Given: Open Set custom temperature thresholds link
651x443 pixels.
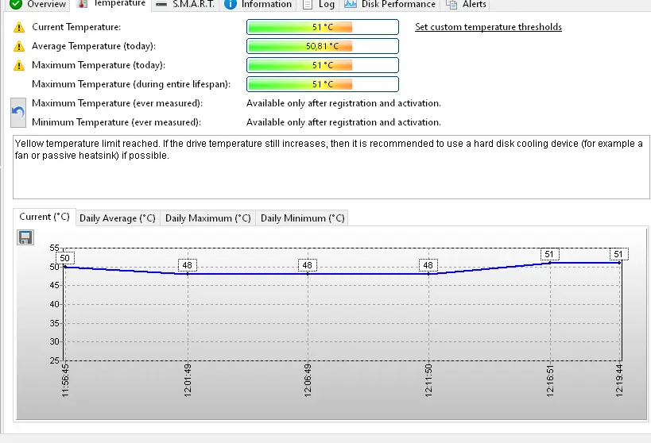Looking at the screenshot, I should [488, 27].
